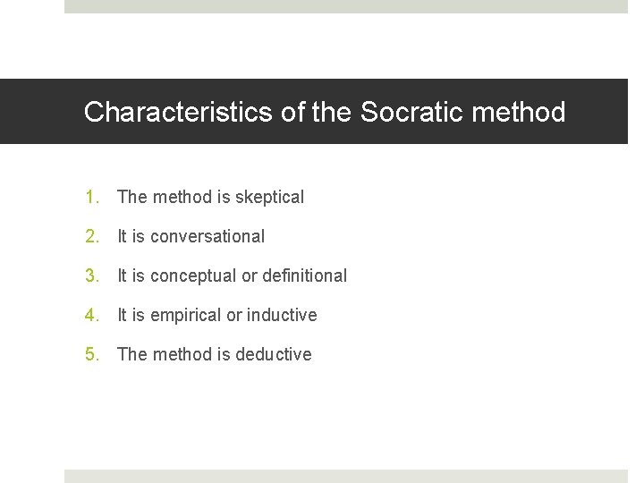Click the green list number 5
This screenshot has width=644, height=483.
pyautogui.click(x=91, y=354)
